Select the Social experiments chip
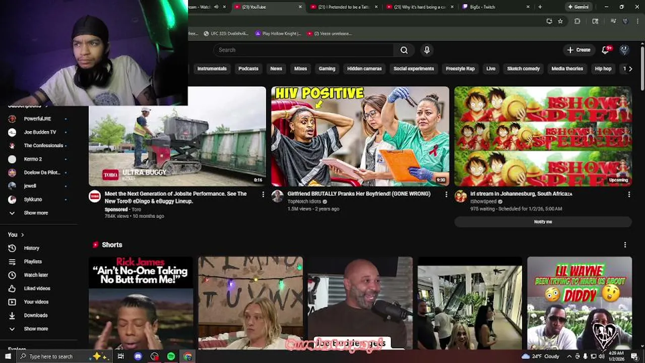This screenshot has height=363, width=645. click(x=414, y=69)
